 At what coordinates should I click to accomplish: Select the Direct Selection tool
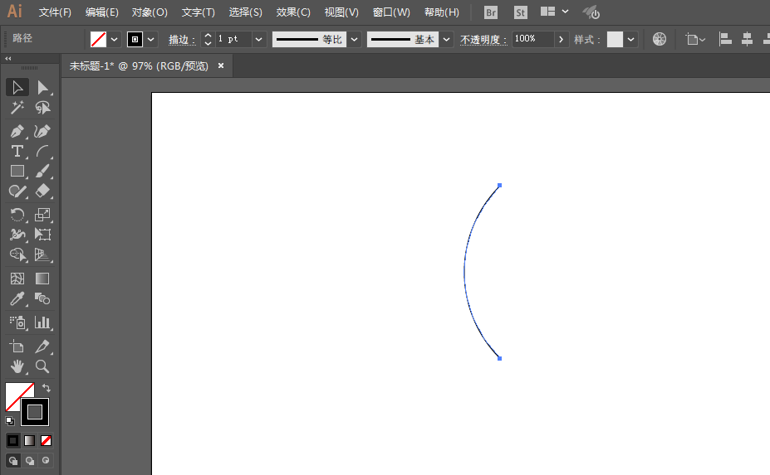click(42, 87)
